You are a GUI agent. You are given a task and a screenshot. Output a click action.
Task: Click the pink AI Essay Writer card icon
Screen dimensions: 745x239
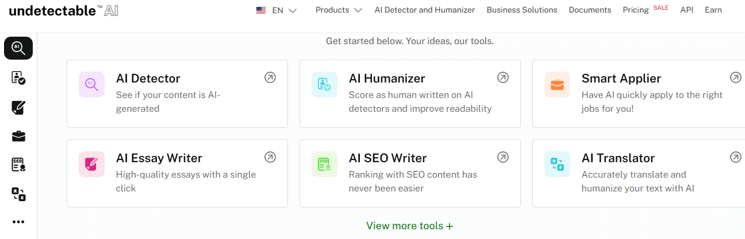tap(91, 164)
